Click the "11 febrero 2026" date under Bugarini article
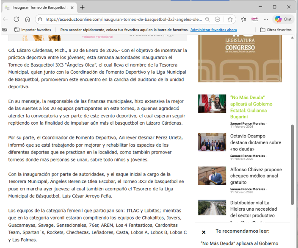 tap(242, 127)
